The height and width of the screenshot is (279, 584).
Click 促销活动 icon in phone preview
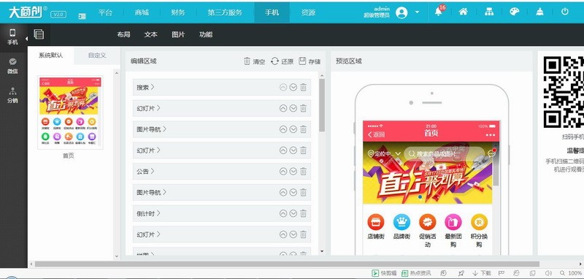pos(428,222)
